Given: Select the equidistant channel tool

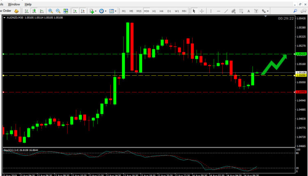Looking at the screenshot, I should coord(234,11).
